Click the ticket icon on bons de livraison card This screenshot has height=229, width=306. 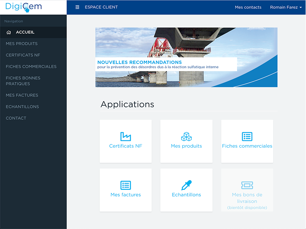[247, 185]
